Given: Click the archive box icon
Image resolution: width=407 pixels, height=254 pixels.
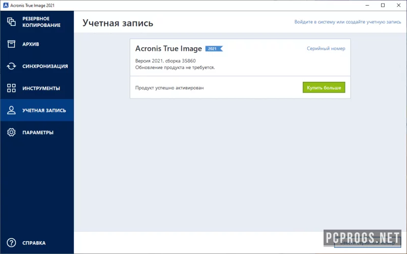Looking at the screenshot, I should pyautogui.click(x=11, y=44).
